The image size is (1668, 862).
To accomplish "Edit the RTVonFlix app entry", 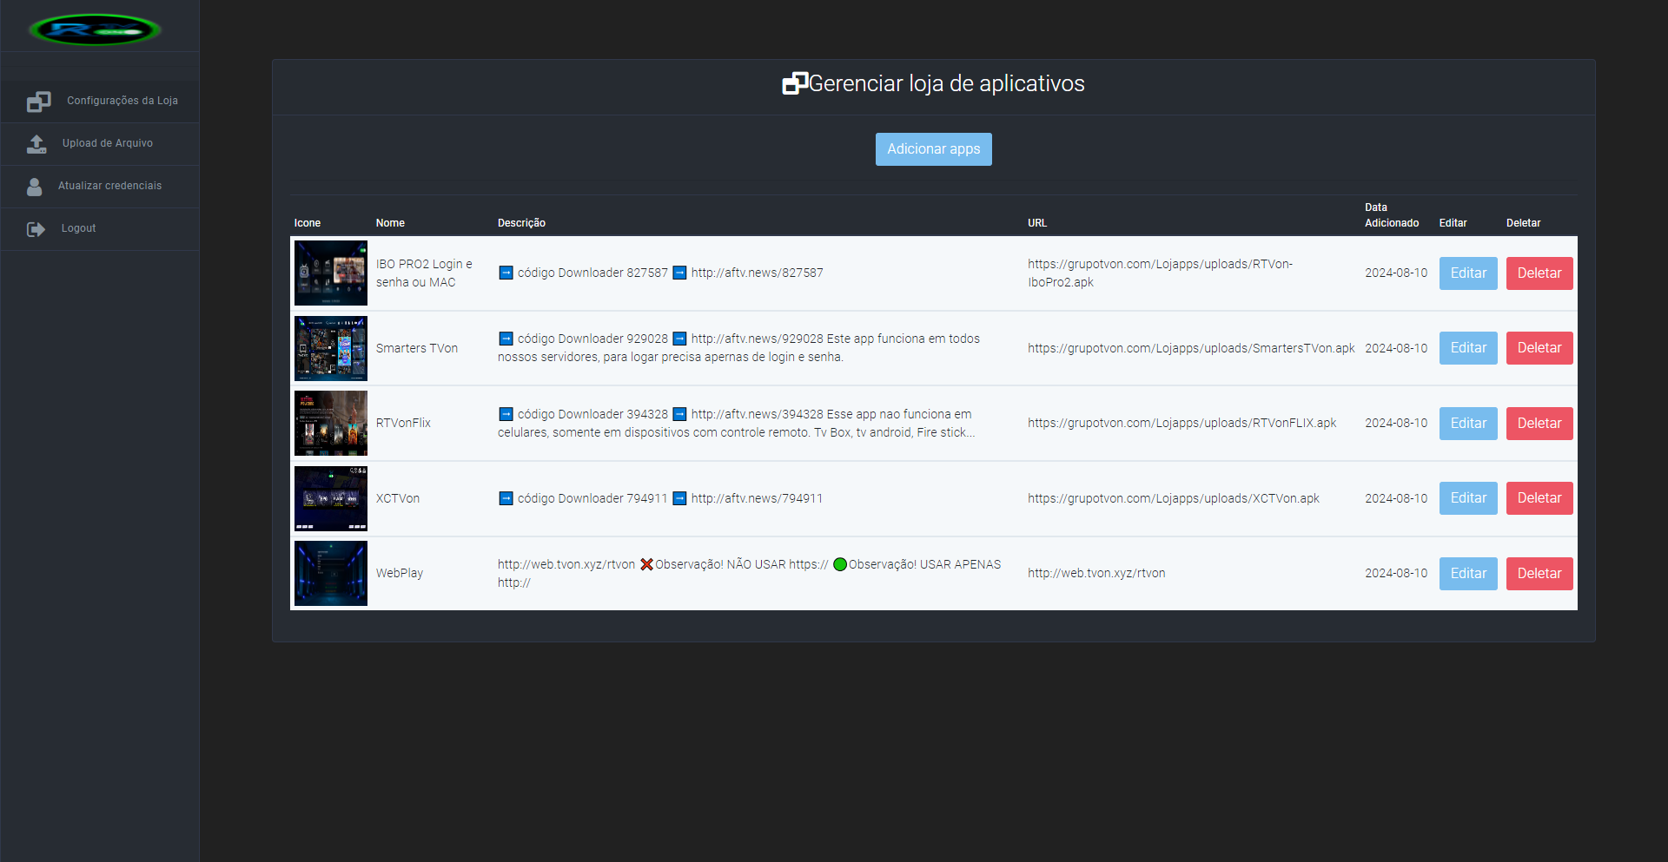I will pos(1467,424).
